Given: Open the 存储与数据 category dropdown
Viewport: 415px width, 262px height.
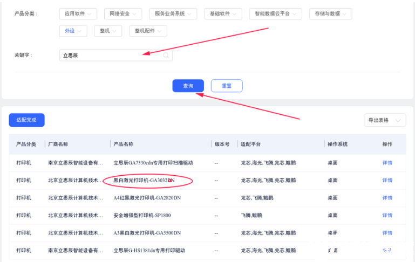Looking at the screenshot, I should (x=330, y=14).
